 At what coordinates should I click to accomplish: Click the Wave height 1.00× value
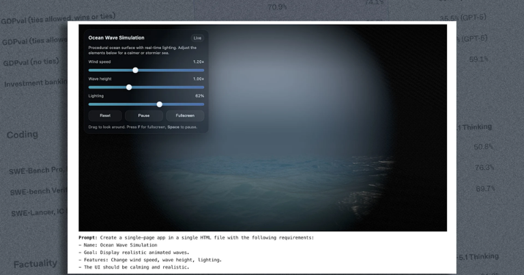click(x=199, y=79)
